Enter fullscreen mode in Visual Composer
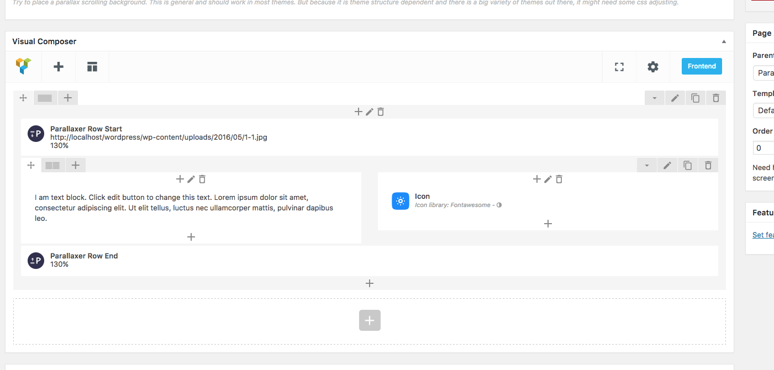 (619, 67)
